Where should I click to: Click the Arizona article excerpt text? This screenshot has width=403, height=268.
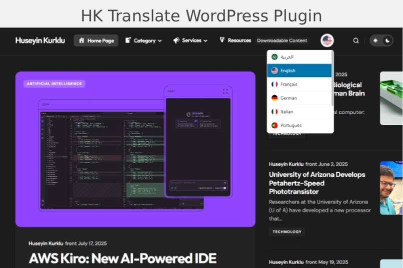(x=319, y=210)
